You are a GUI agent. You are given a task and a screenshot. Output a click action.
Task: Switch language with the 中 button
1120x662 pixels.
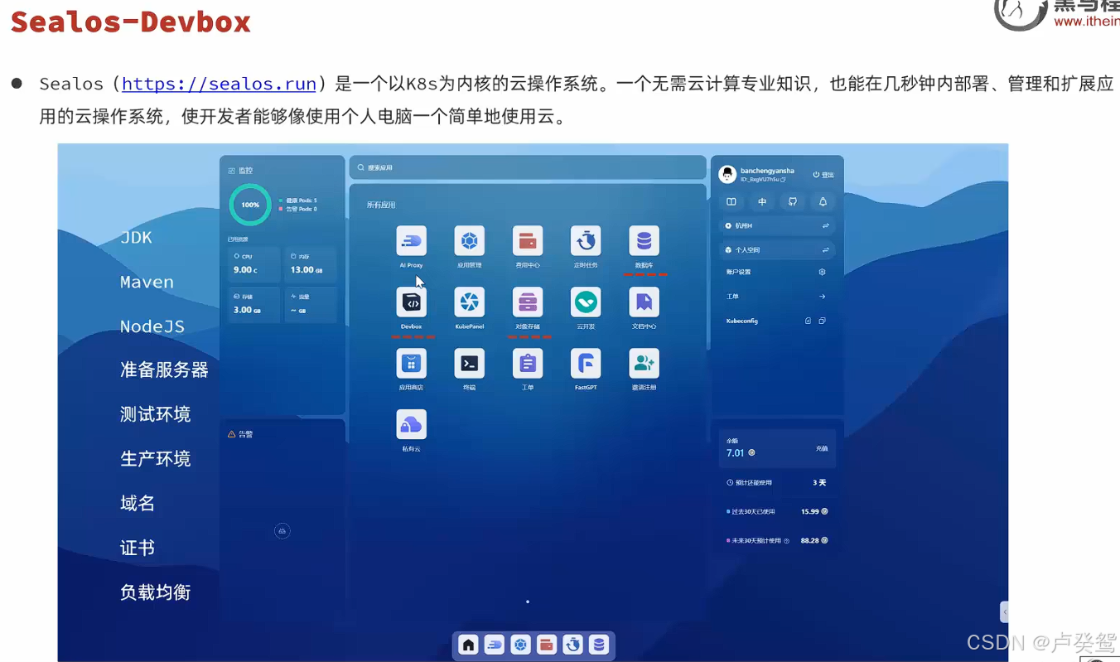click(762, 201)
